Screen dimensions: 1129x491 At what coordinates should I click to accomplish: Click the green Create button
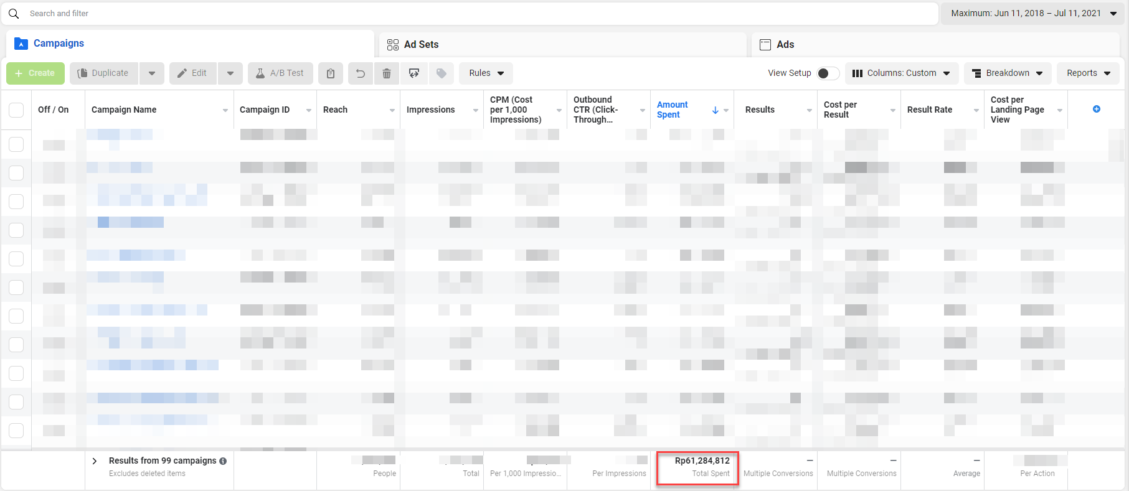pyautogui.click(x=35, y=73)
